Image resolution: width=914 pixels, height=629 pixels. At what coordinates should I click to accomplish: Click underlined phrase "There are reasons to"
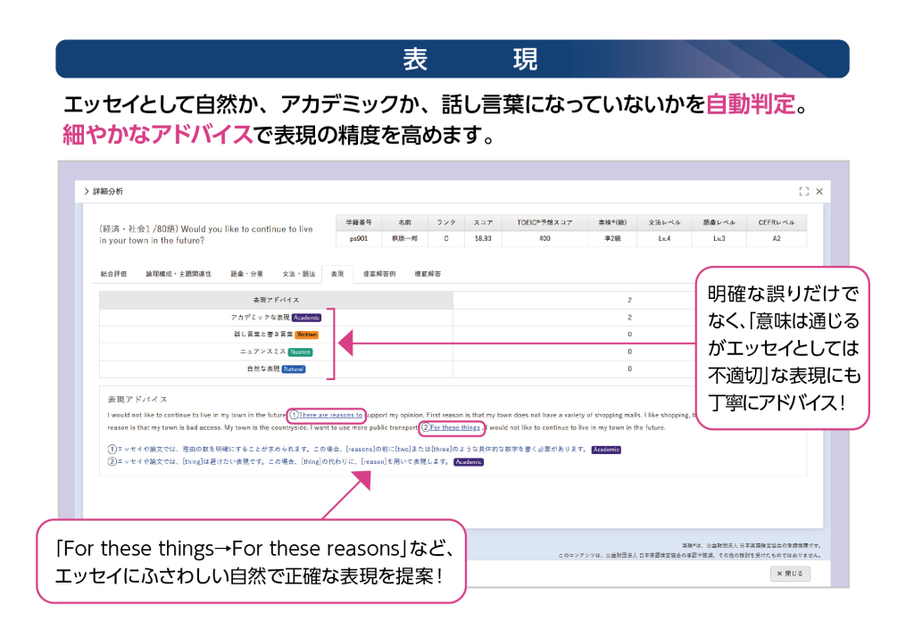click(x=330, y=415)
